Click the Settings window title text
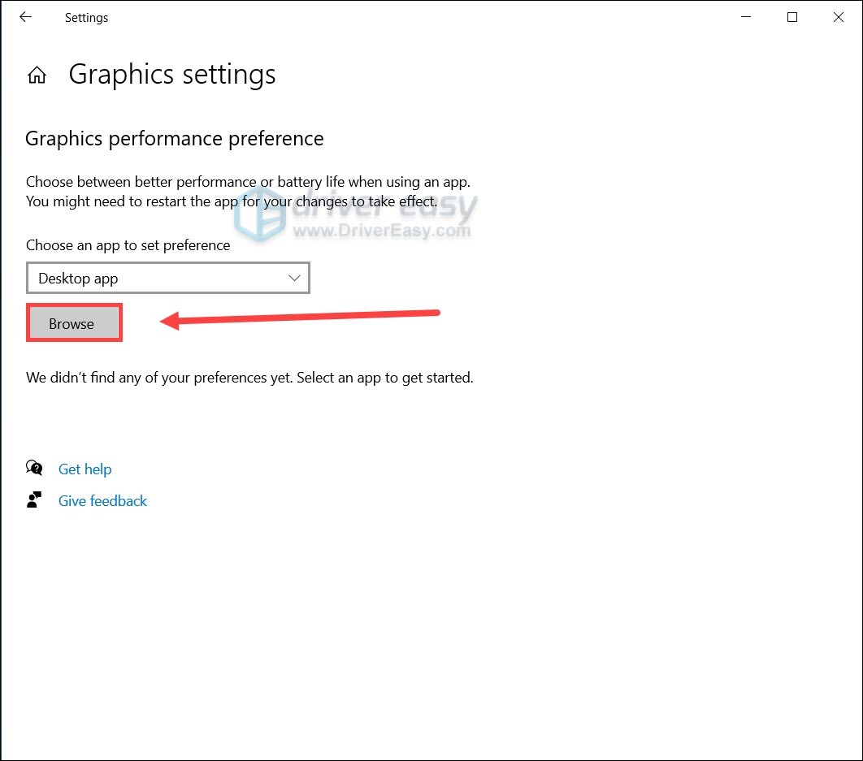 86,18
